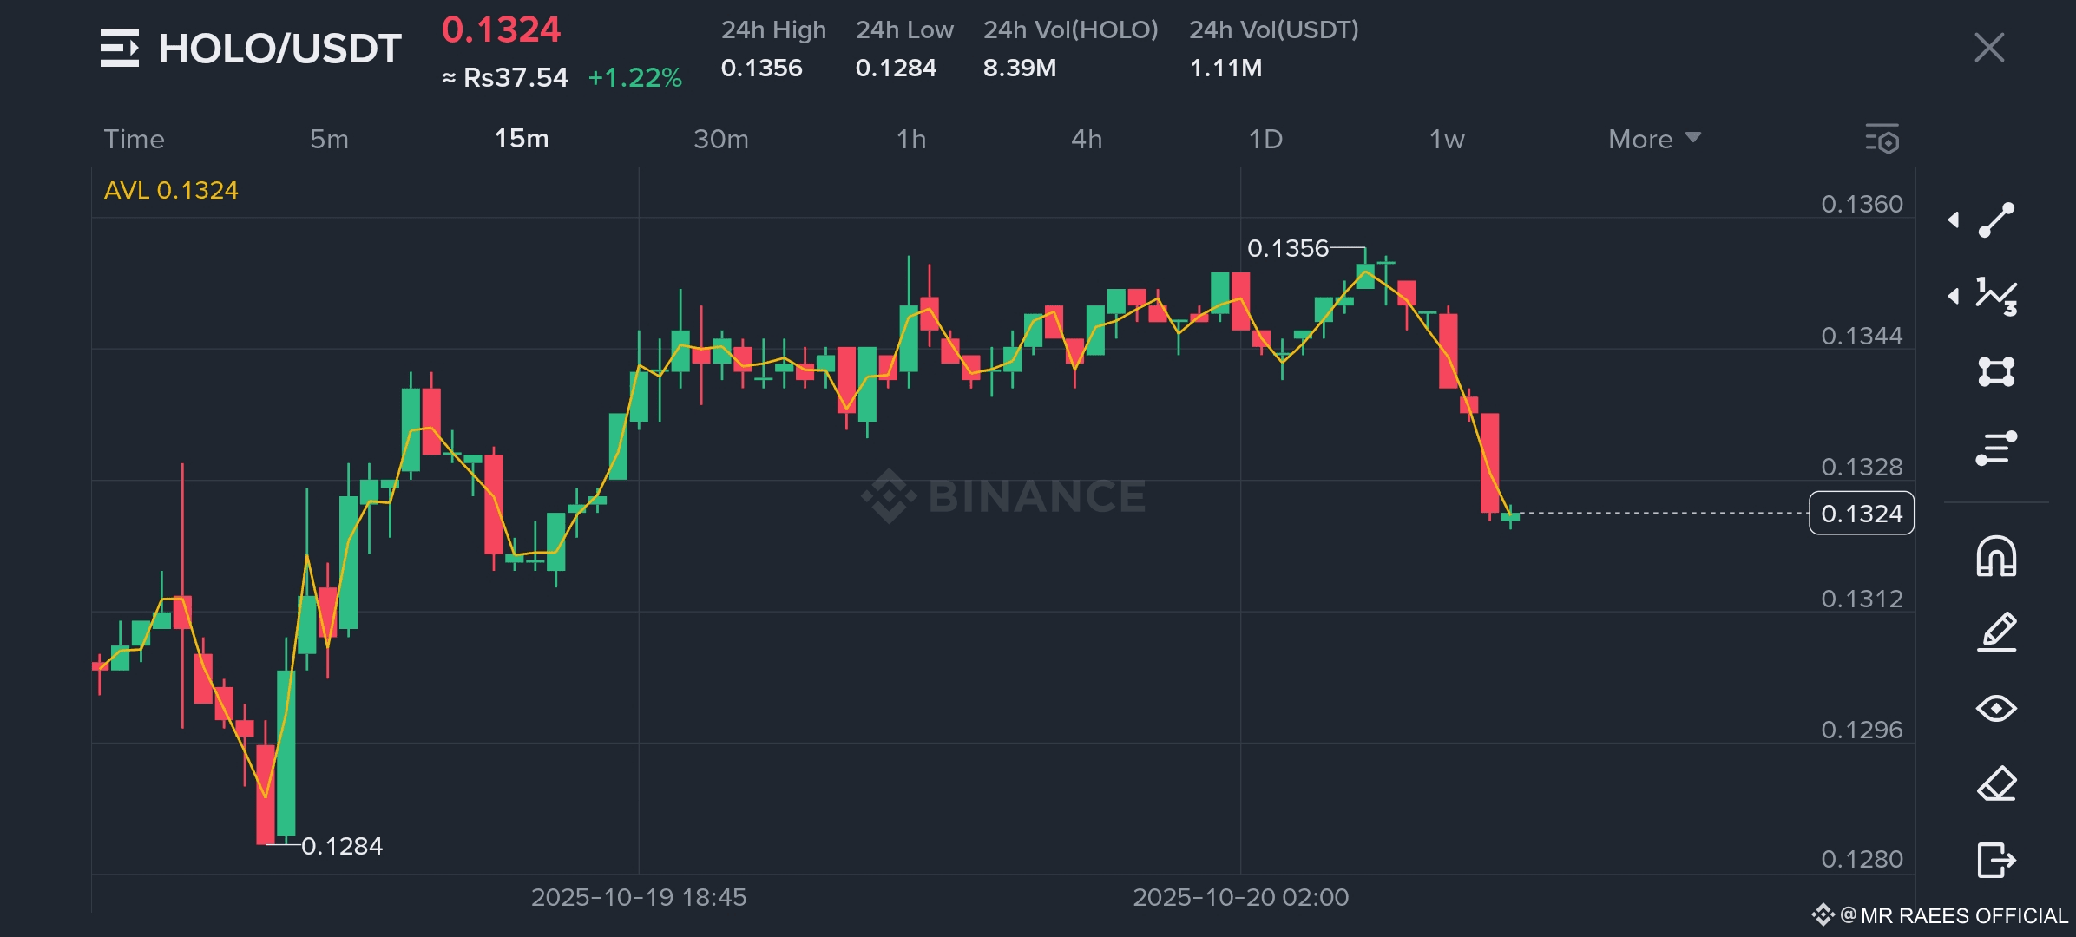2076x937 pixels.
Task: Switch to the 1h timeframe tab
Action: tap(911, 139)
